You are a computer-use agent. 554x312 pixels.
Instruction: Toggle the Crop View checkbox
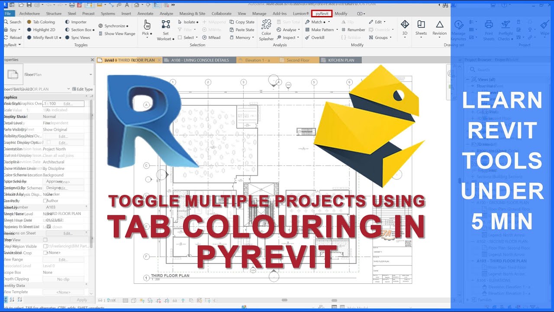click(x=45, y=240)
